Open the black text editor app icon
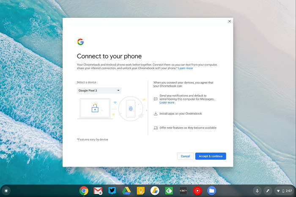Screen dimensions: 296x197 [x=183, y=191]
